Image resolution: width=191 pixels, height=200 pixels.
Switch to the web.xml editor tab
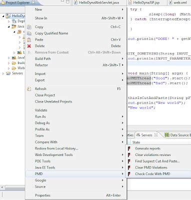pyautogui.click(x=179, y=2)
